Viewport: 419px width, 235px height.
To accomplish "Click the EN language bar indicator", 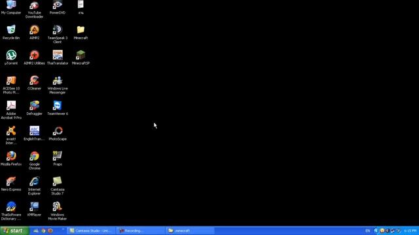I will [x=368, y=230].
